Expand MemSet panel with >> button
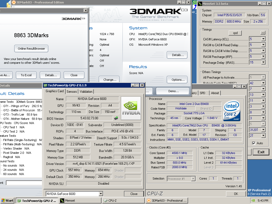This screenshot has height=204, width=272. 263,33
